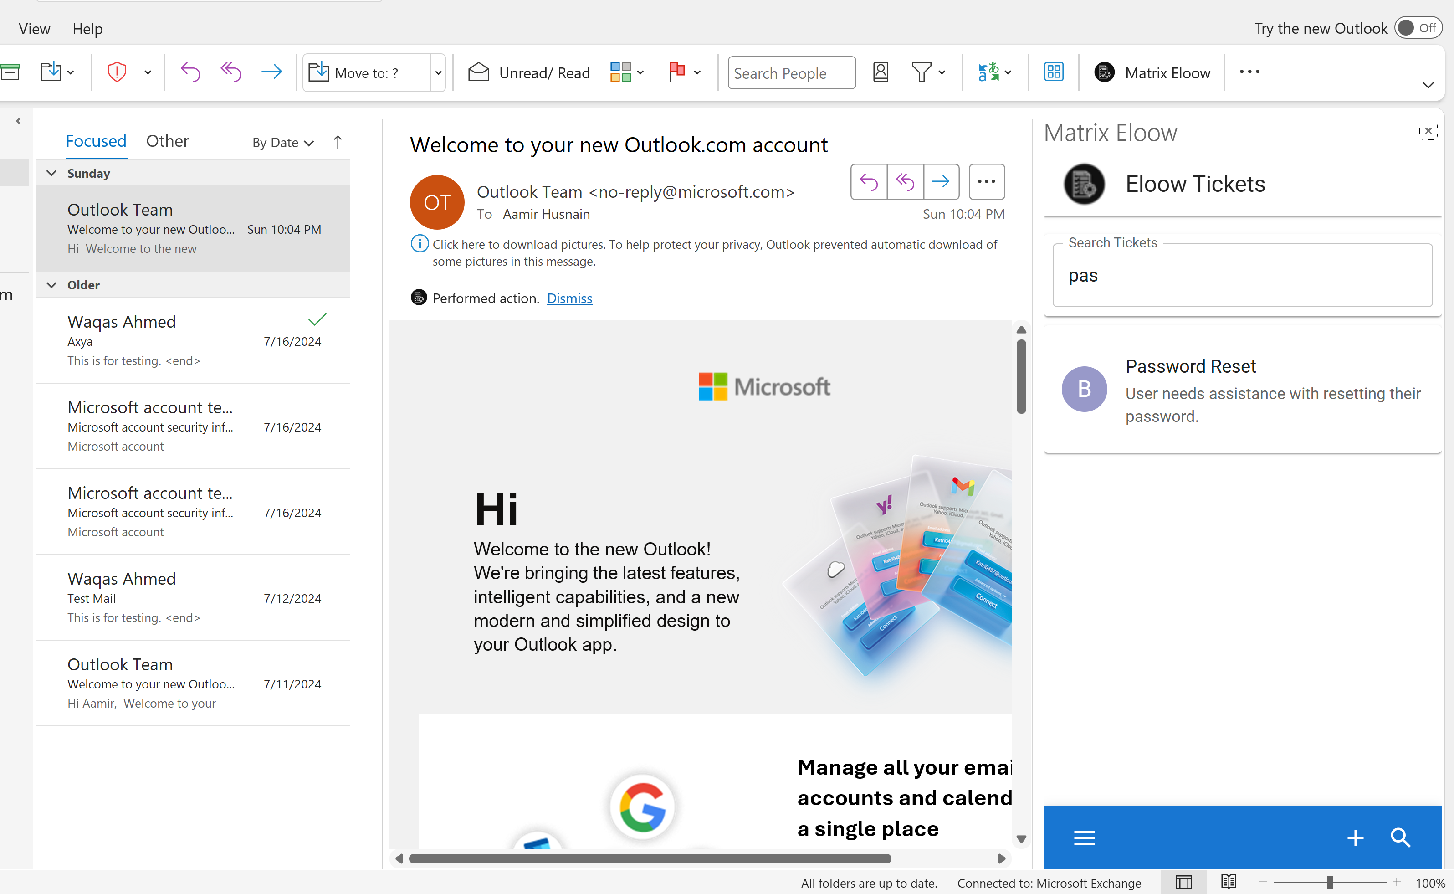Open the View menu
Screen dimensions: 1454x894
point(34,28)
